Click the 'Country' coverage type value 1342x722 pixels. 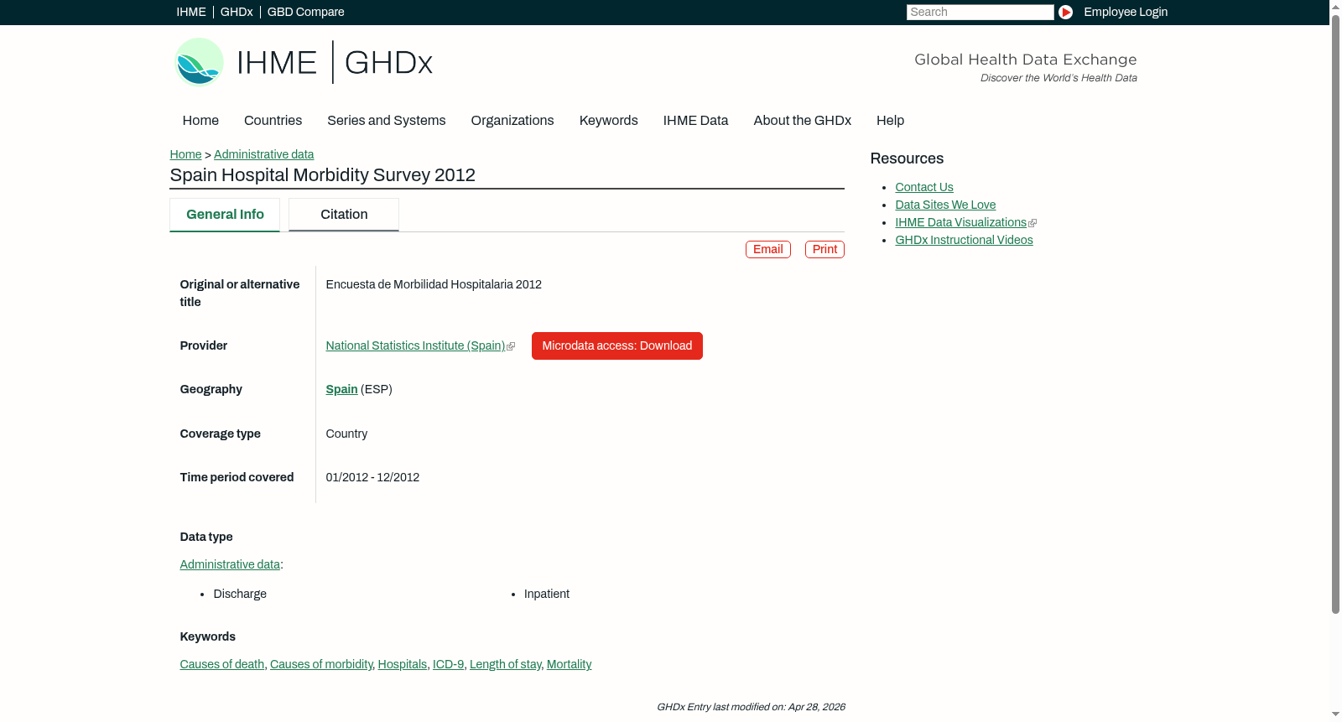click(x=346, y=434)
